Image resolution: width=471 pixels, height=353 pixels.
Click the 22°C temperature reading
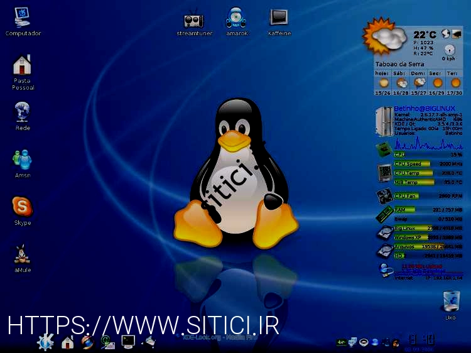425,35
